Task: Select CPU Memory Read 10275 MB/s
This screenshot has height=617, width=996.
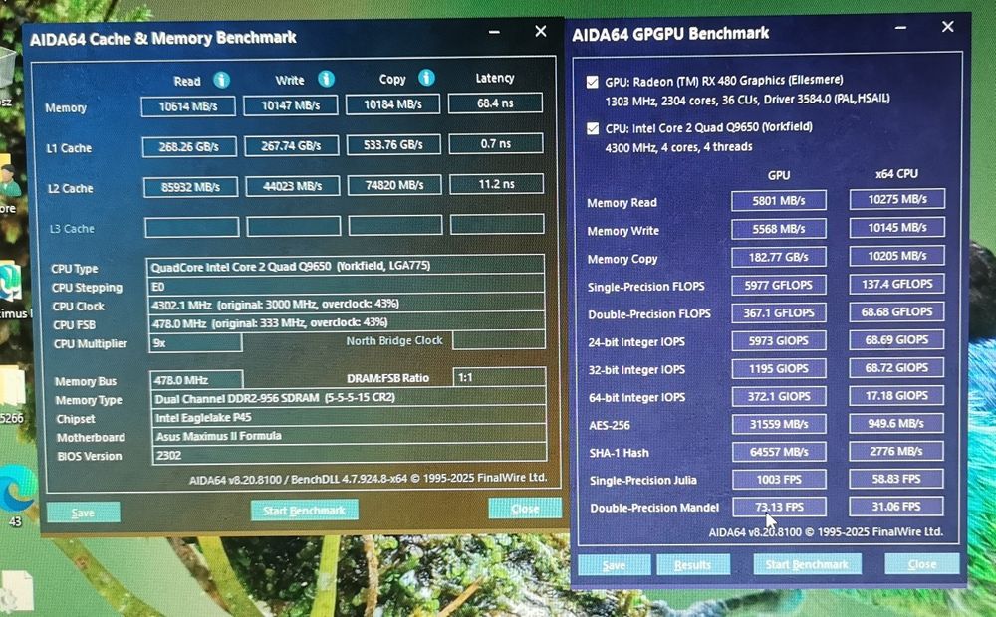Action: coord(897,199)
